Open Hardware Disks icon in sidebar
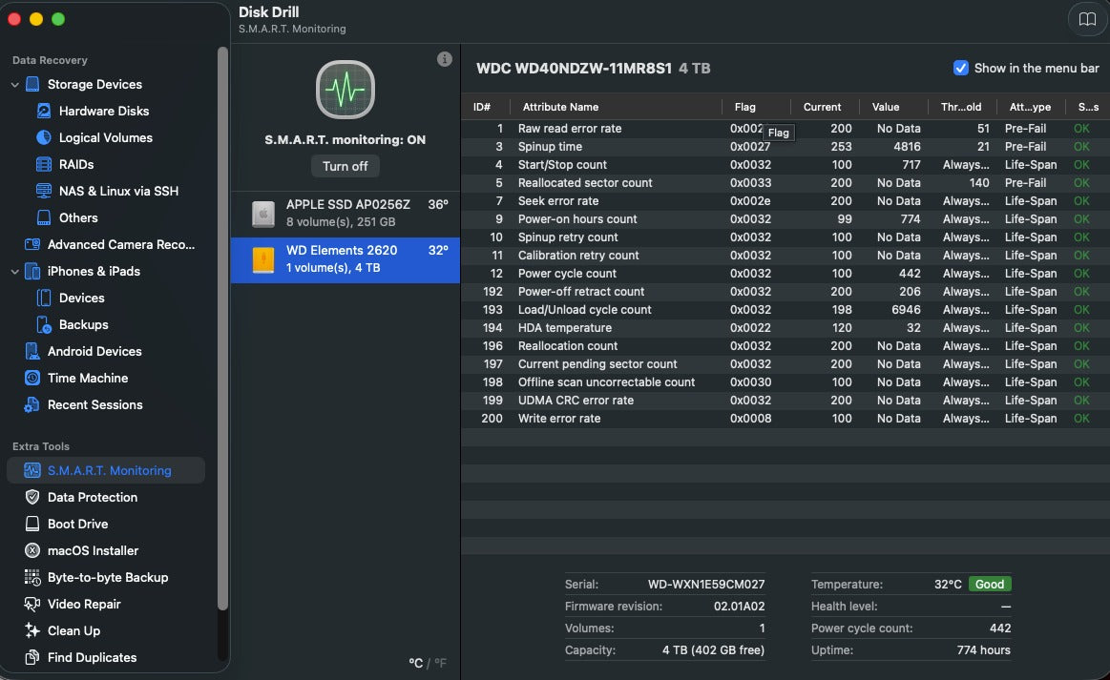The image size is (1110, 680). pyautogui.click(x=43, y=111)
